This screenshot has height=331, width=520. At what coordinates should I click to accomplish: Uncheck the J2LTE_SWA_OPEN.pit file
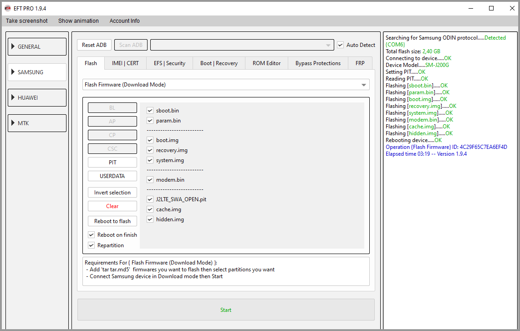pyautogui.click(x=150, y=199)
